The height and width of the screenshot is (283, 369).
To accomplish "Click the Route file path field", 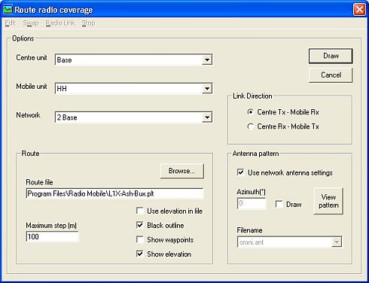I will pyautogui.click(x=114, y=193).
